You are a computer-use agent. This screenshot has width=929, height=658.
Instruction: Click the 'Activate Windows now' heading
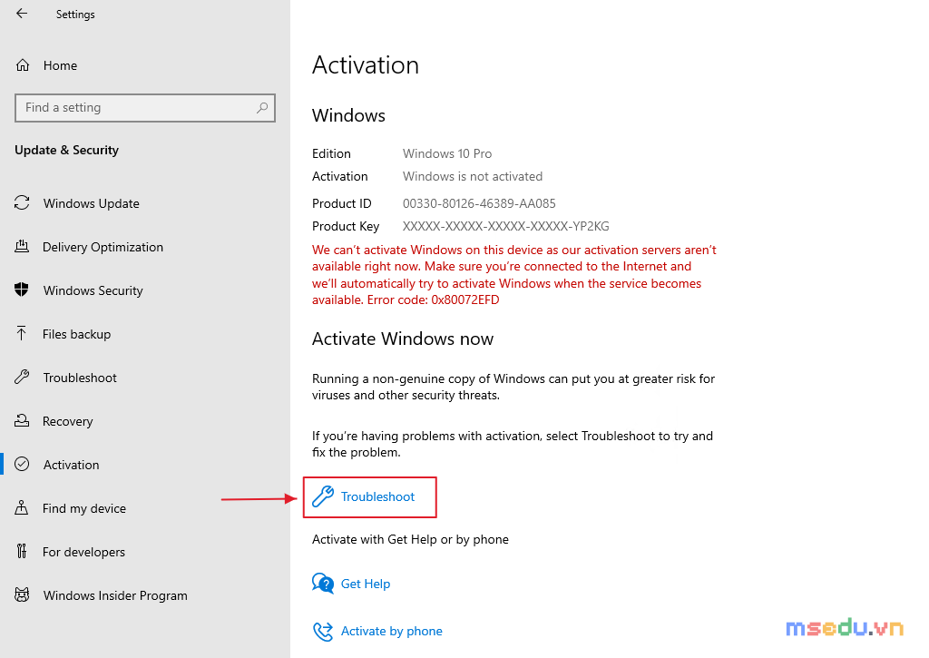[402, 339]
